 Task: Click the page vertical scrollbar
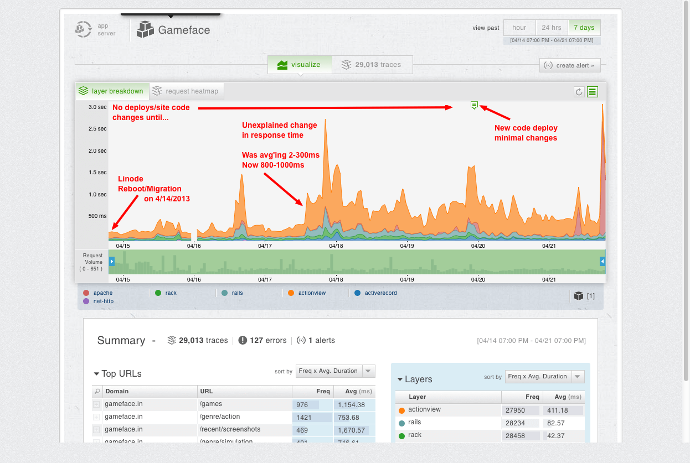(687, 191)
